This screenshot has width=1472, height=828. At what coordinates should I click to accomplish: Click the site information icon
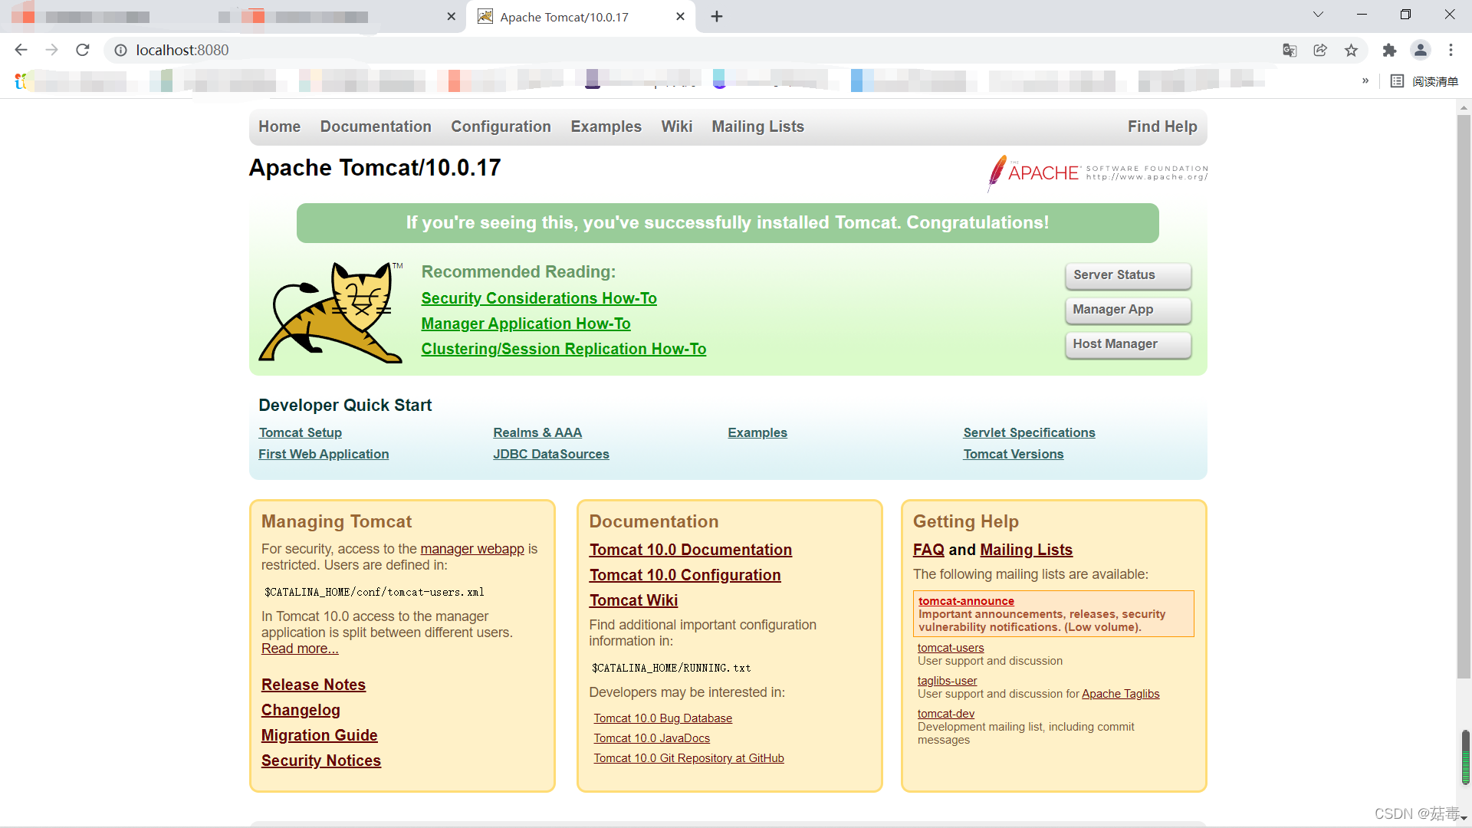(120, 50)
